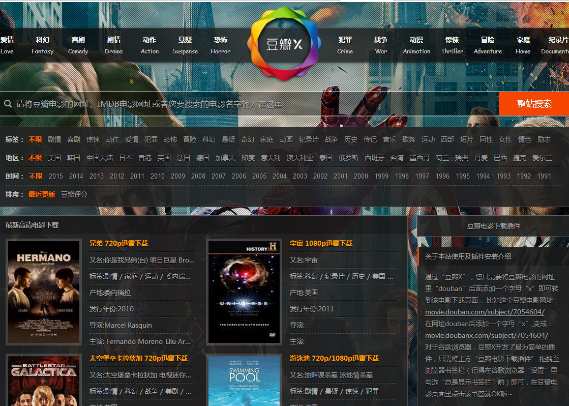
Task: Open the 战争 War category
Action: [x=381, y=45]
